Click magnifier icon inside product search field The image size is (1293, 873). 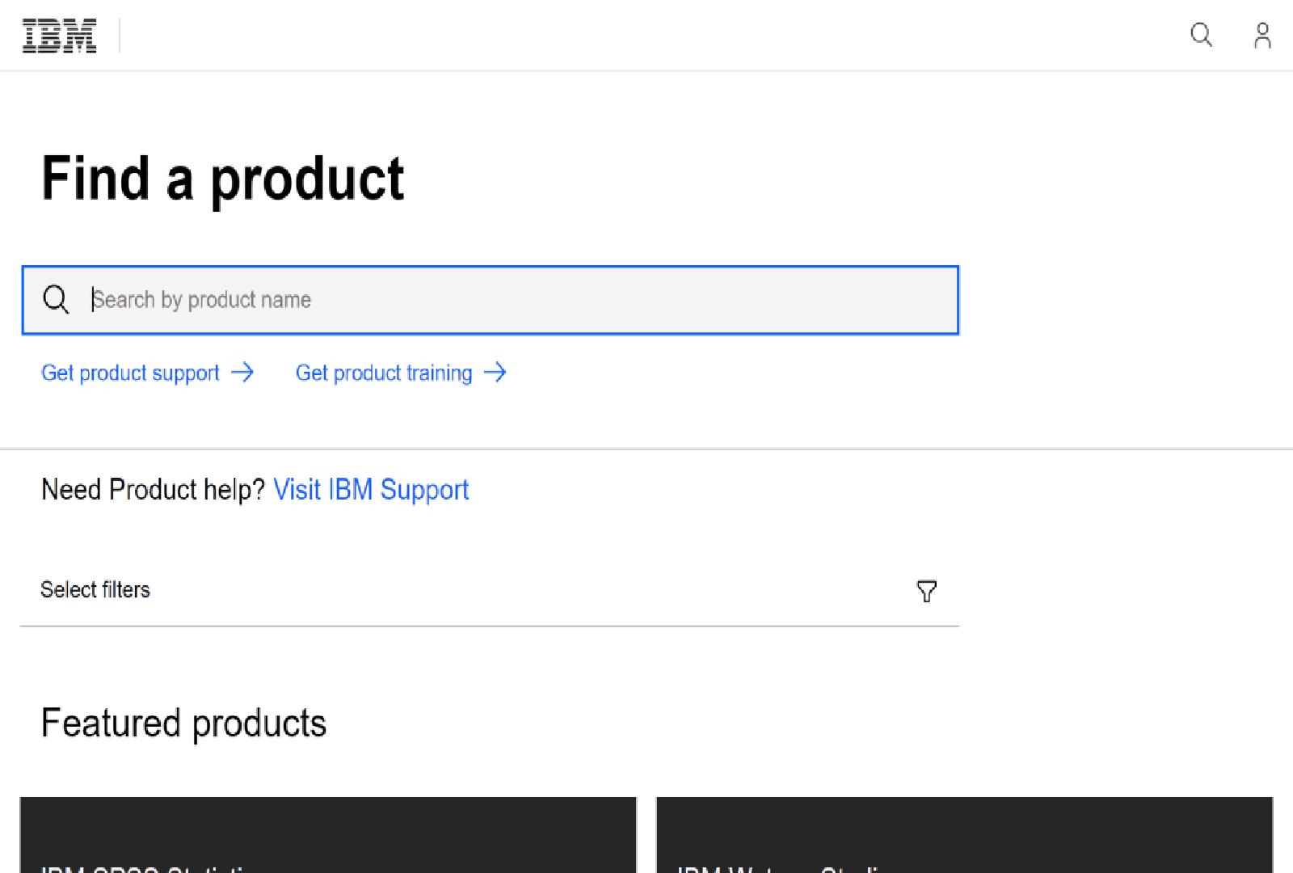(x=56, y=300)
